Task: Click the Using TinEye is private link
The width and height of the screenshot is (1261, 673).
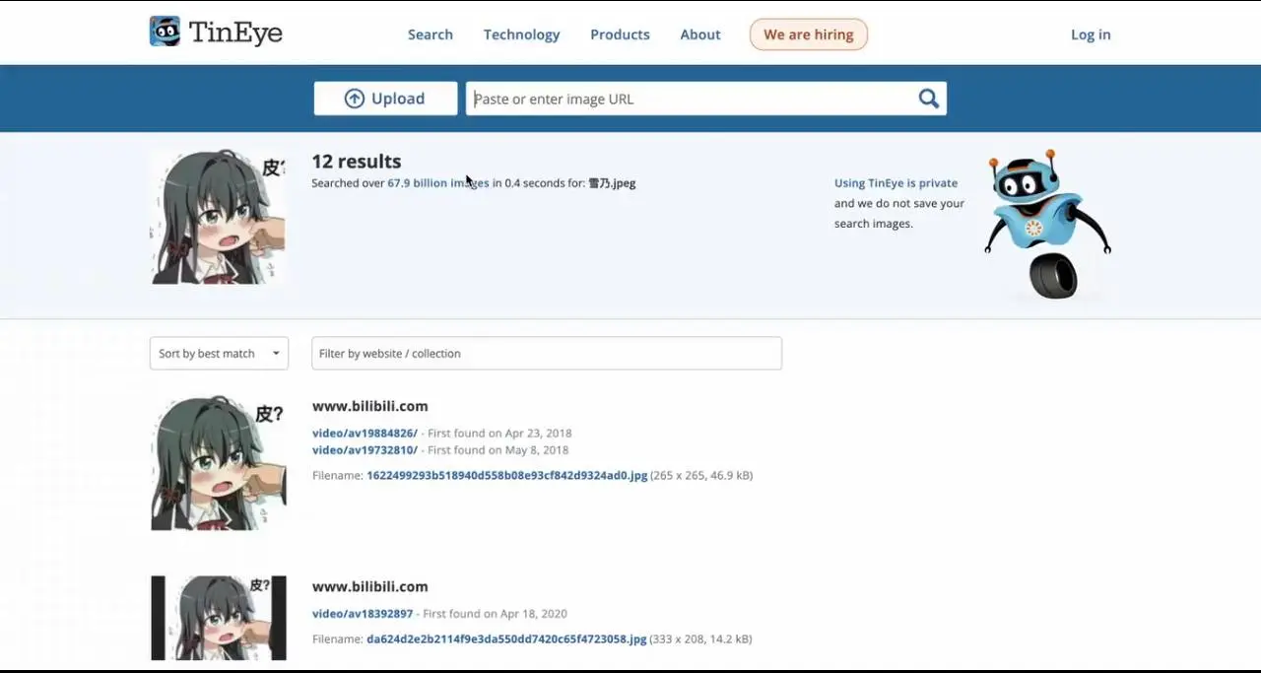Action: click(x=896, y=183)
